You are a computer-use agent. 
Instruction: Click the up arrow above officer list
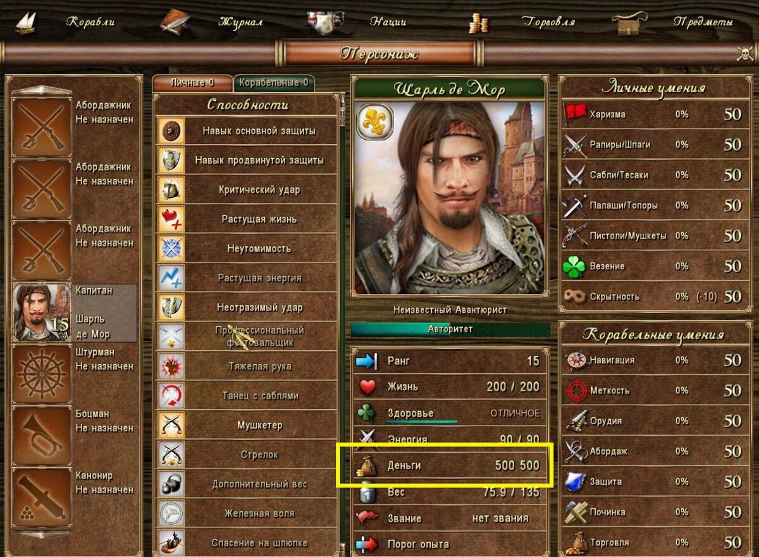(42, 90)
